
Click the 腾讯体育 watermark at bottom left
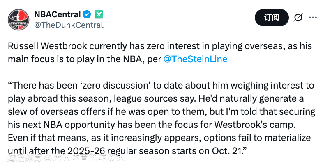click(24, 157)
